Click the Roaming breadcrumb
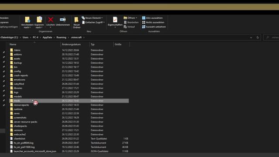Screen dimensions: 279x157 (61, 38)
